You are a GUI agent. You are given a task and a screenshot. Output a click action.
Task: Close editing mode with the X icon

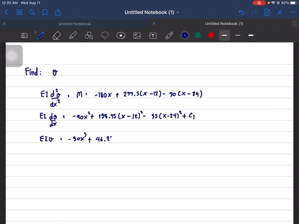point(280,12)
